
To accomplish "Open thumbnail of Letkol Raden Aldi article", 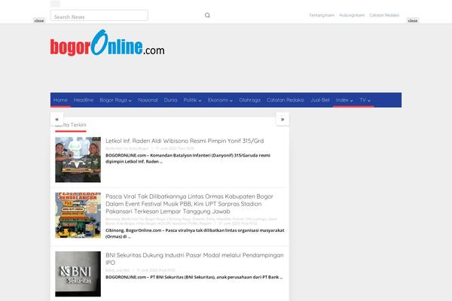I will tap(78, 160).
